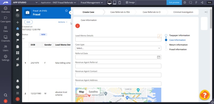Image resolution: width=214 pixels, height=104 pixels.
Task: Open the recents clock icon
Action: [x=18, y=87]
